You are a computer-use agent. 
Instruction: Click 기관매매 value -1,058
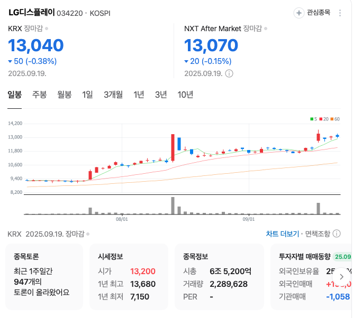coord(338,297)
